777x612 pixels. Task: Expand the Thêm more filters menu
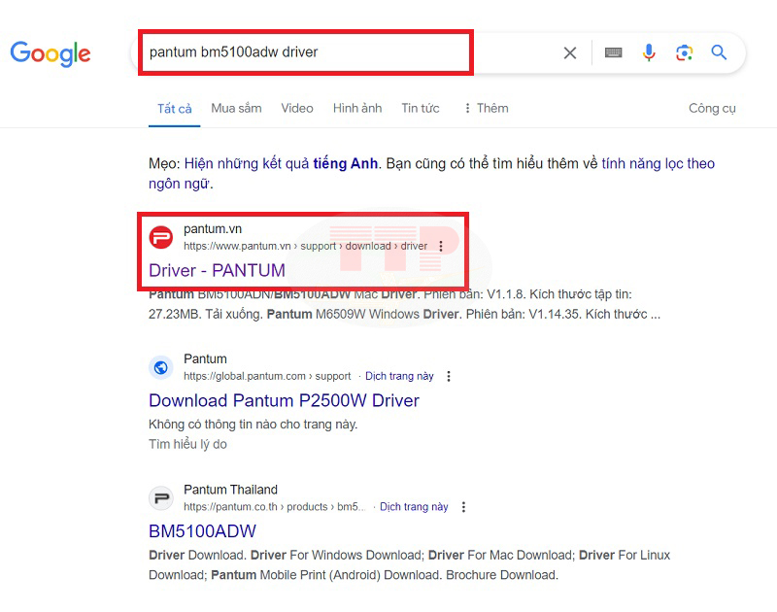pyautogui.click(x=486, y=108)
